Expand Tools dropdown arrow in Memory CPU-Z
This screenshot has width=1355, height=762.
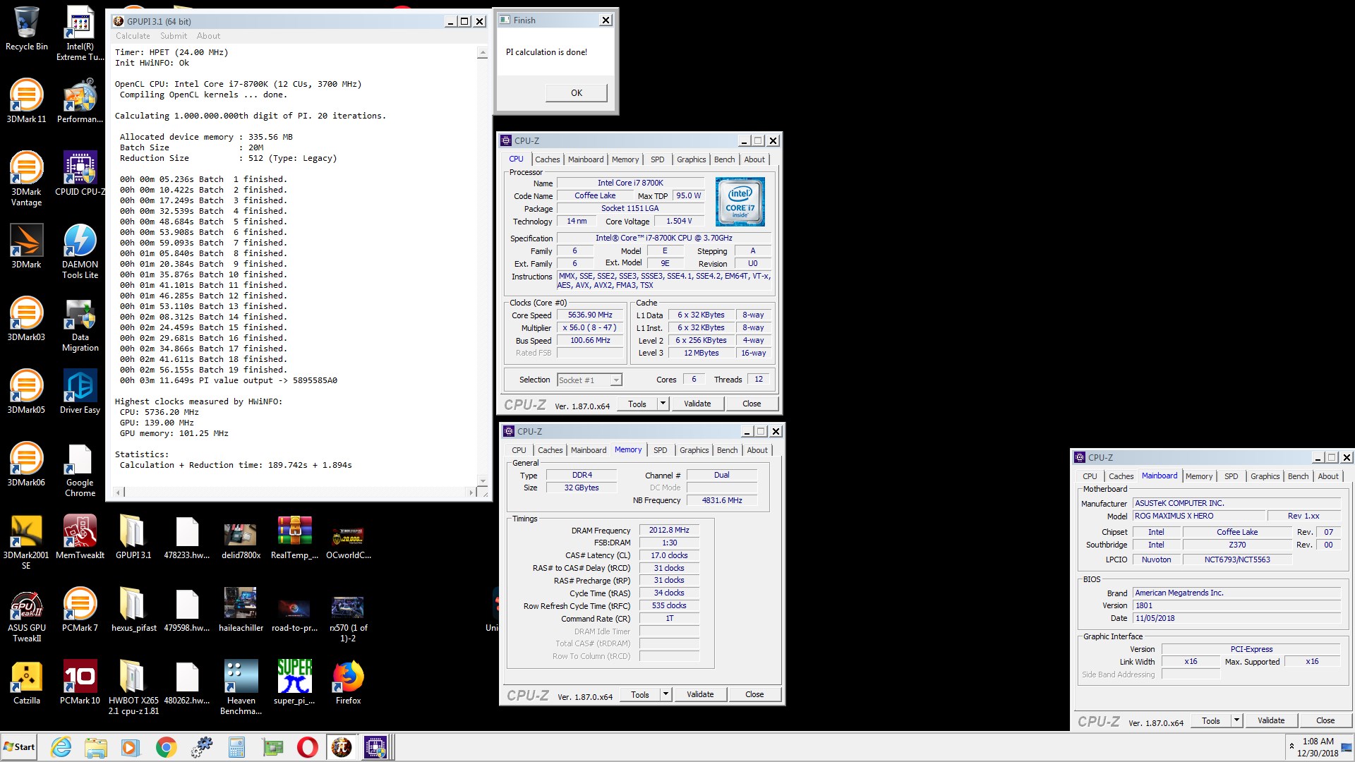(665, 695)
